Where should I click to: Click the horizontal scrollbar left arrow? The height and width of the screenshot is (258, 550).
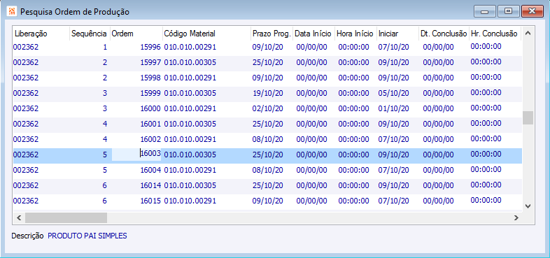coord(19,217)
